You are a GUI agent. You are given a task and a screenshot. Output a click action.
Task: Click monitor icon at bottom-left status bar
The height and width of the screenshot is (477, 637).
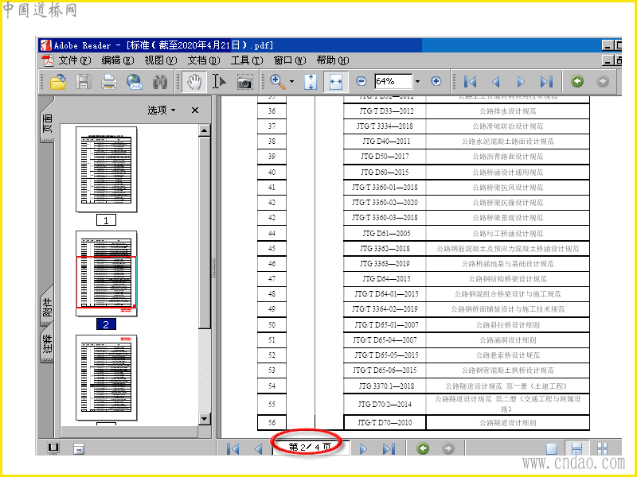(53, 448)
